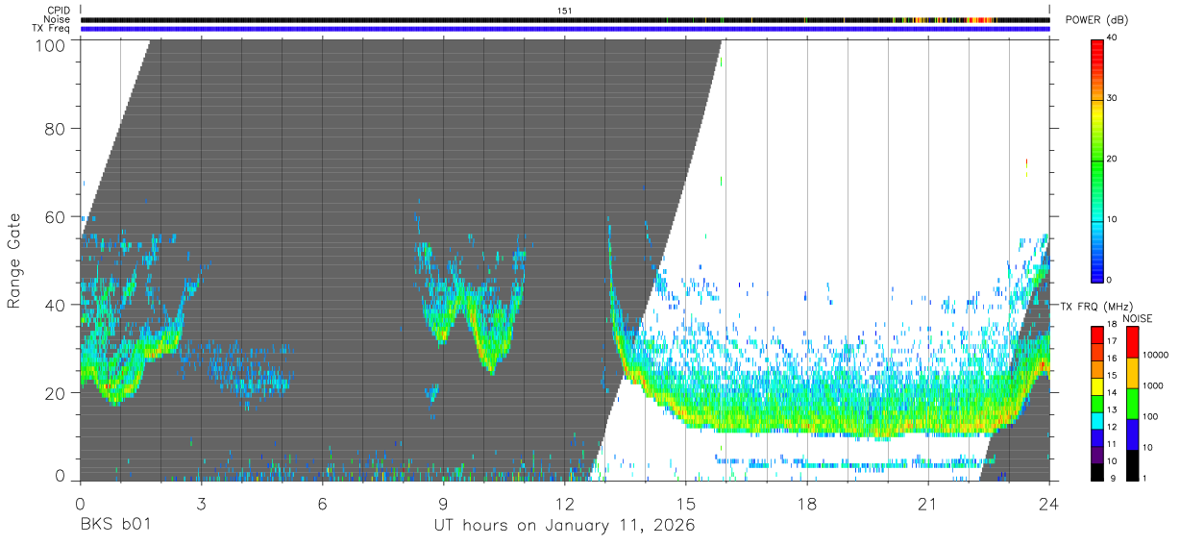This screenshot has width=1180, height=545.
Task: Click the 'TX Freq' row label
Action: tap(52, 29)
